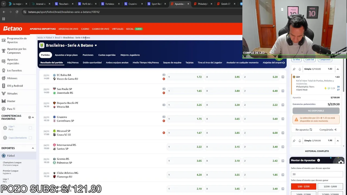347x195 pixels.
Task: Open Apuestas por los Campeones trophy icon
Action: tap(4, 51)
